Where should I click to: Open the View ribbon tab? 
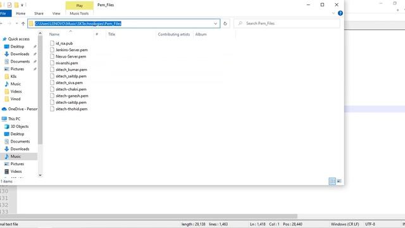pyautogui.click(x=56, y=13)
